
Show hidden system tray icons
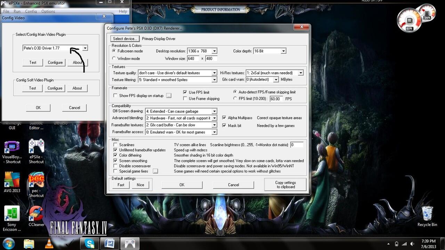pyautogui.click(x=389, y=244)
